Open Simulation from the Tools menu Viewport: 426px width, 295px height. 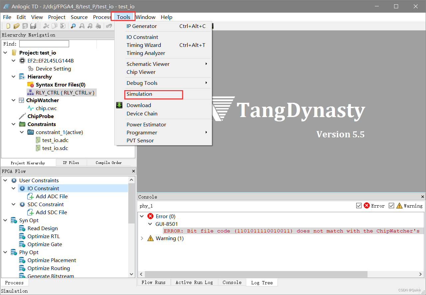click(139, 94)
